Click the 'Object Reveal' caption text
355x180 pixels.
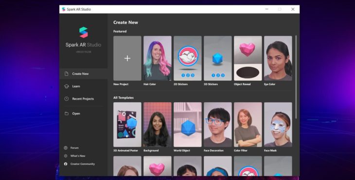click(x=242, y=84)
